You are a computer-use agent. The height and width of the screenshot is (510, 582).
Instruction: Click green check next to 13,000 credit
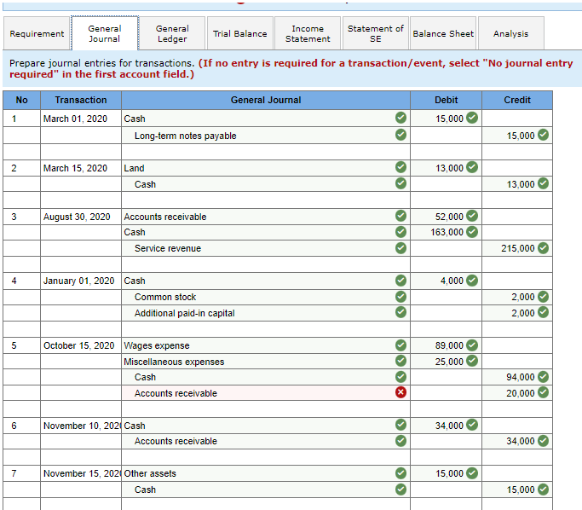point(543,183)
